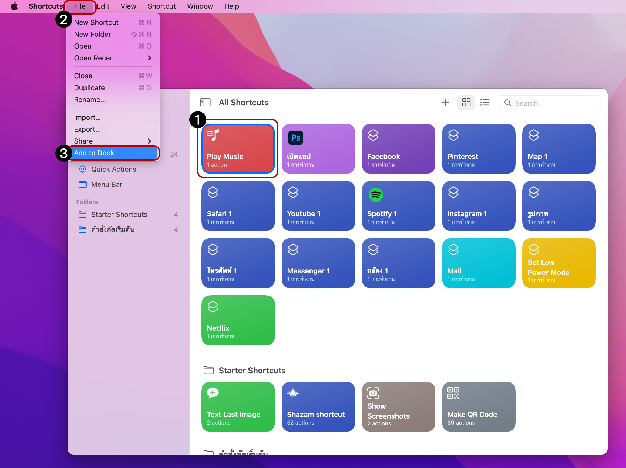Click the camera icon on Show Screenshots

click(373, 393)
